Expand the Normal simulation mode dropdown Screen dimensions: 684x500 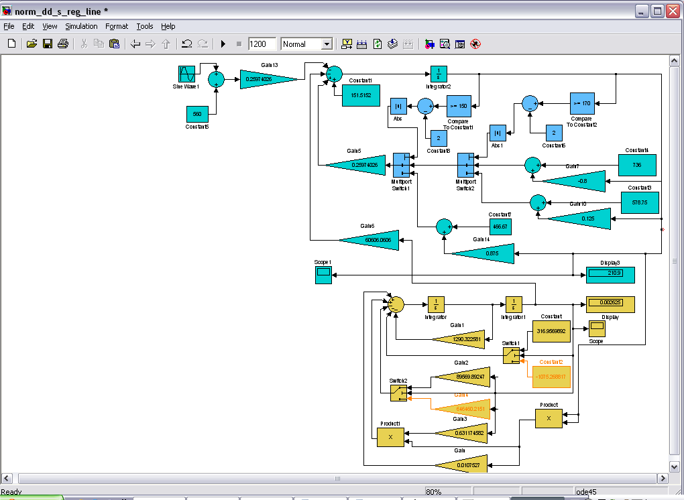[x=327, y=44]
